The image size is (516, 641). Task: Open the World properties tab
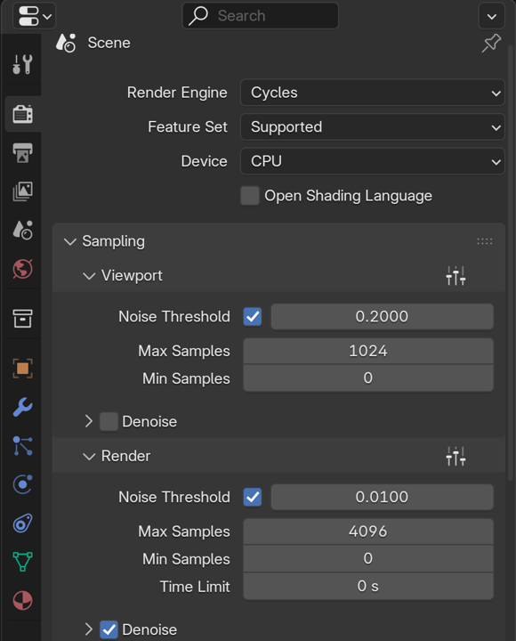(x=23, y=269)
